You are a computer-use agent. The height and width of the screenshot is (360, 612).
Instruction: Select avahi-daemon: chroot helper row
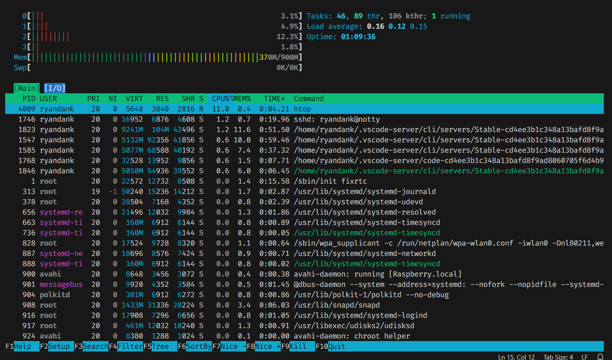pos(304,336)
